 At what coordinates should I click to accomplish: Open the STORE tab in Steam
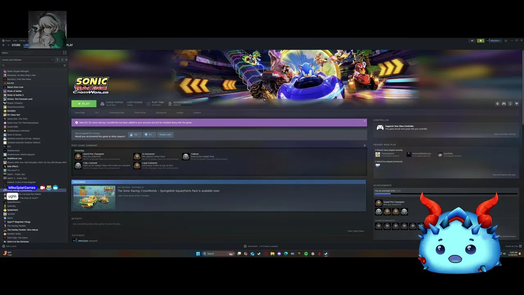16,45
